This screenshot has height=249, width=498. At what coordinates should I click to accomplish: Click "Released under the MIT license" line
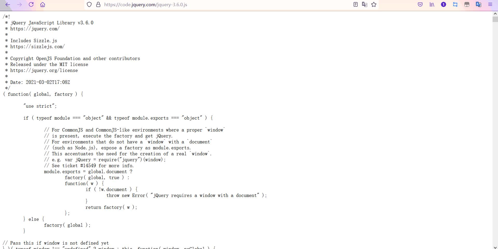click(x=47, y=64)
